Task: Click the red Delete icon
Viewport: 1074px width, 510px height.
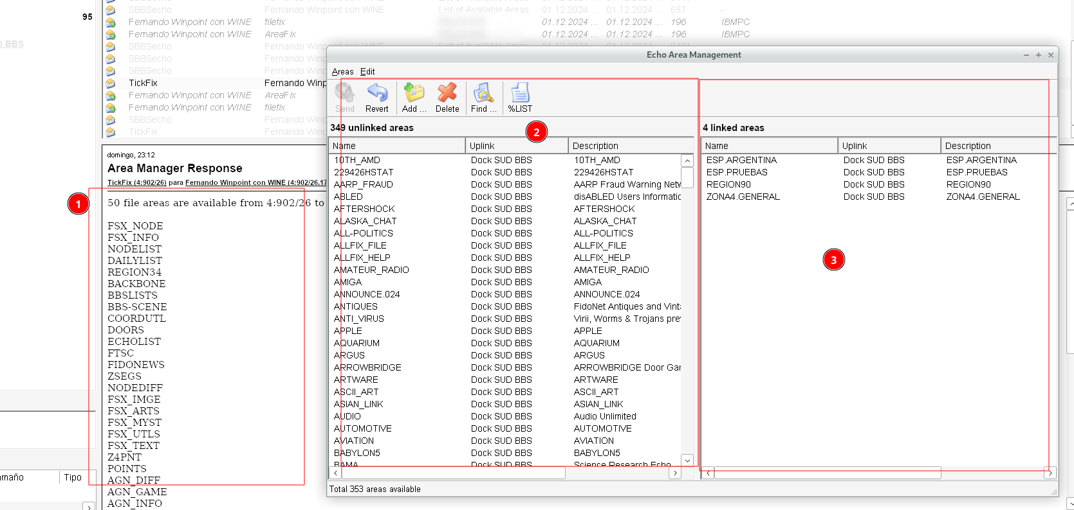Action: coord(447,94)
